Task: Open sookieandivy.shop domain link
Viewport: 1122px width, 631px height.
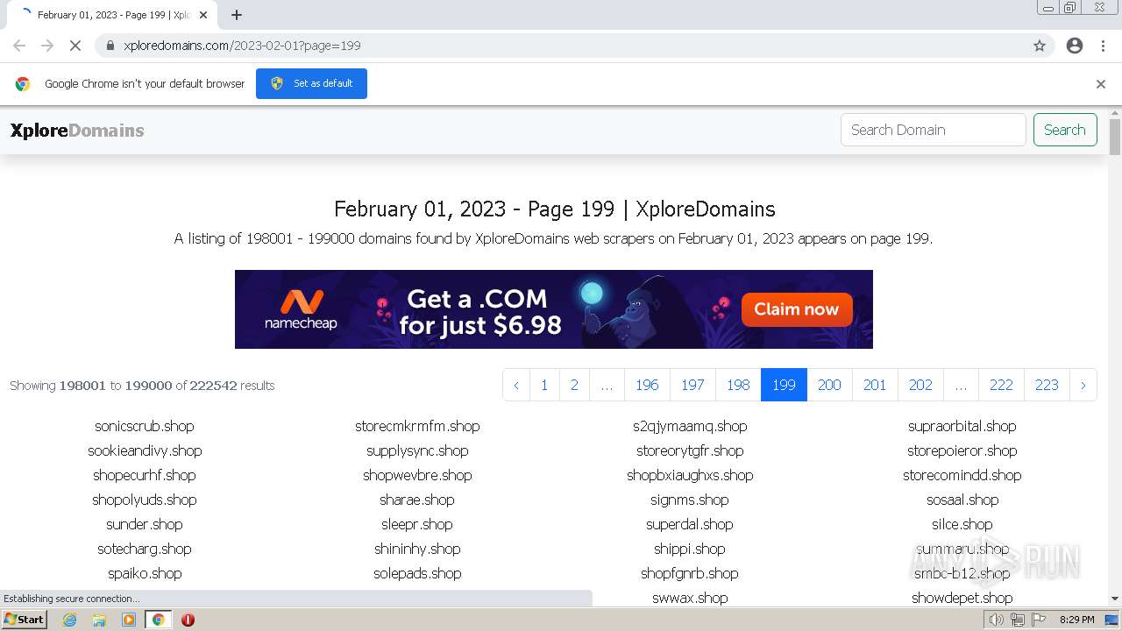Action: point(145,450)
